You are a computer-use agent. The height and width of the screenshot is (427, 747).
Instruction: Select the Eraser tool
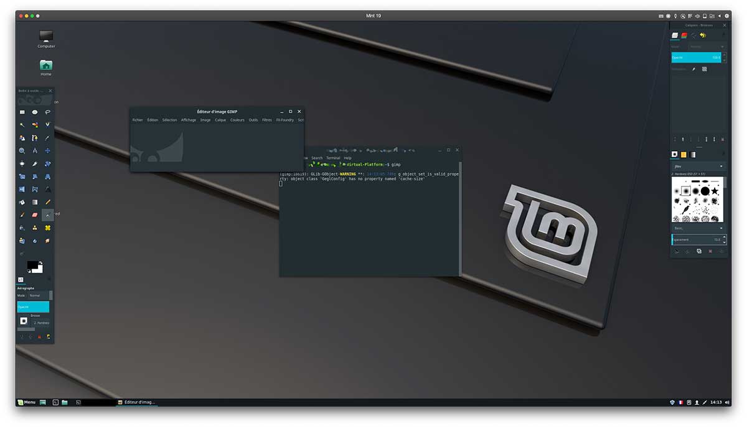pyautogui.click(x=35, y=215)
